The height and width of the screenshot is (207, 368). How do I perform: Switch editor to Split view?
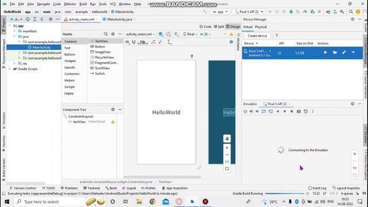tap(218, 26)
